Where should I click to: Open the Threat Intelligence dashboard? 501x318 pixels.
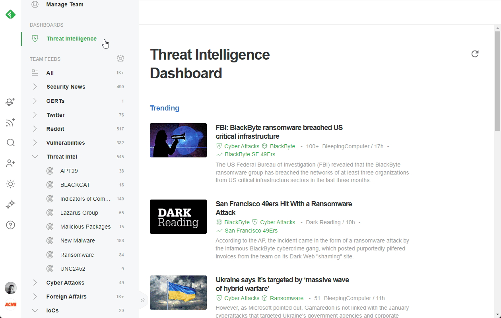pyautogui.click(x=72, y=39)
